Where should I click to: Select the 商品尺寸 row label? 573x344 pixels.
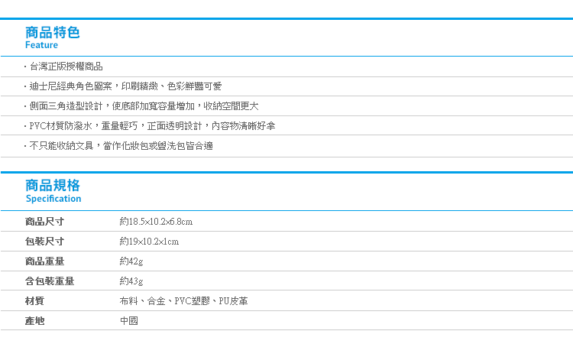(44, 222)
